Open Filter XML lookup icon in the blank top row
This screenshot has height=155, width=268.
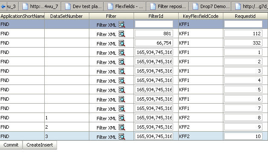122,25
